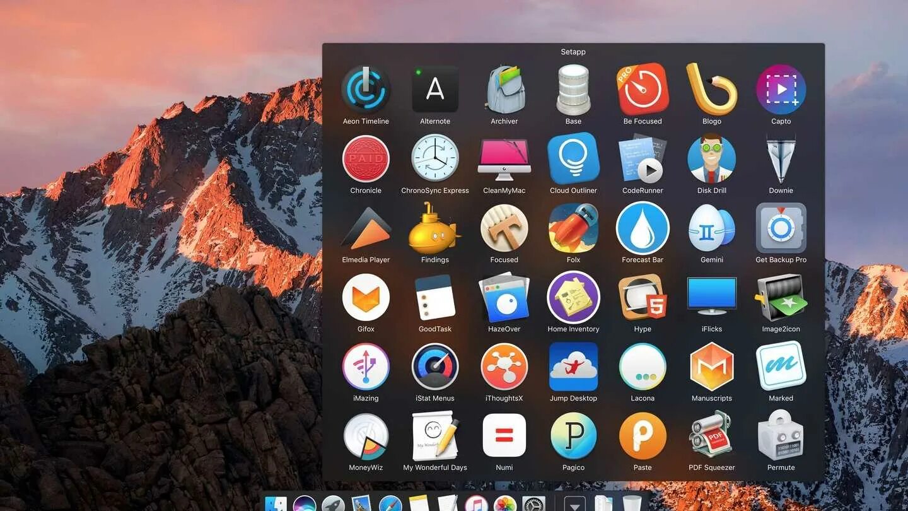Launch Hype HTML5 app

(643, 298)
